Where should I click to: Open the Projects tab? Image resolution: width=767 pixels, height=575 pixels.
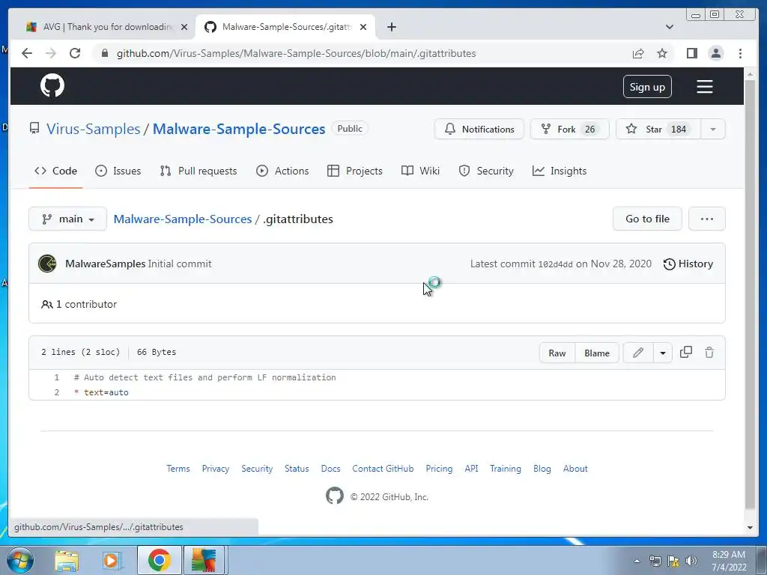pyautogui.click(x=354, y=171)
